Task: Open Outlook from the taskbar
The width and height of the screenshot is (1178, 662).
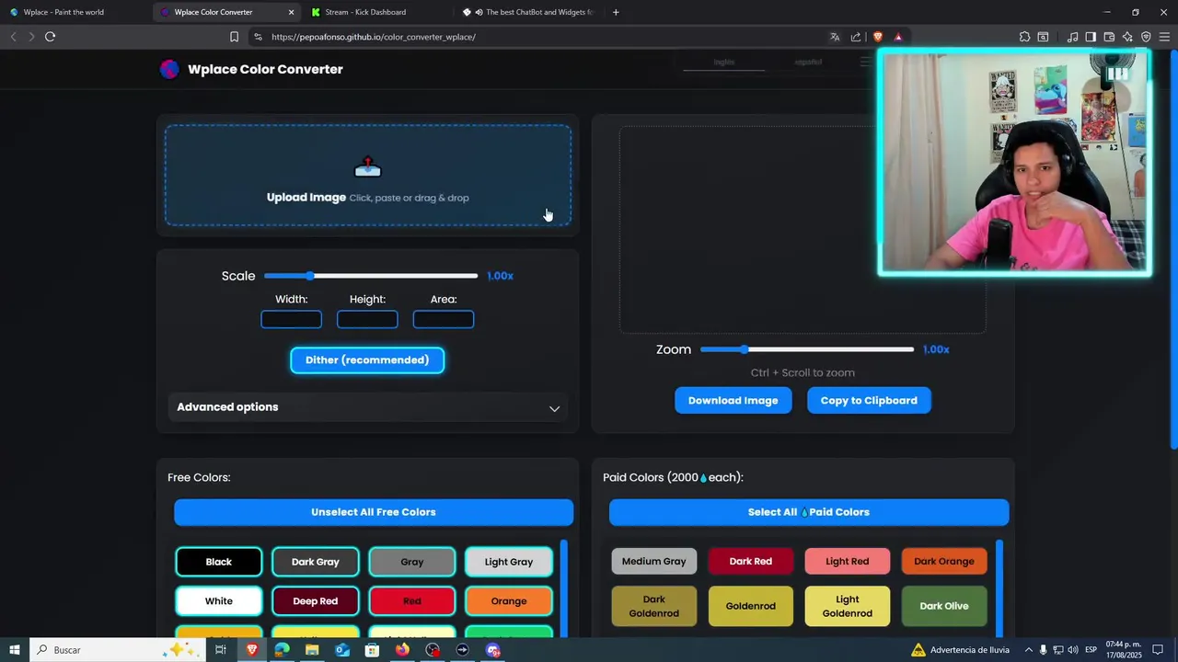Action: pos(342,650)
